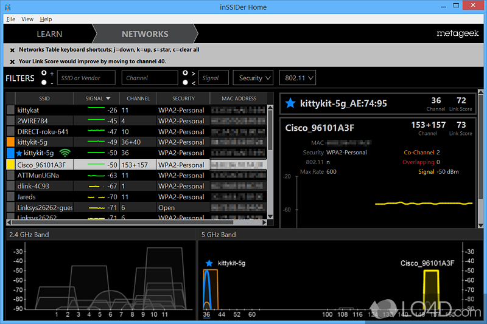Viewport: 487px width, 324px height.
Task: Select the plus (include) SSID filter radio
Action: tap(44, 73)
